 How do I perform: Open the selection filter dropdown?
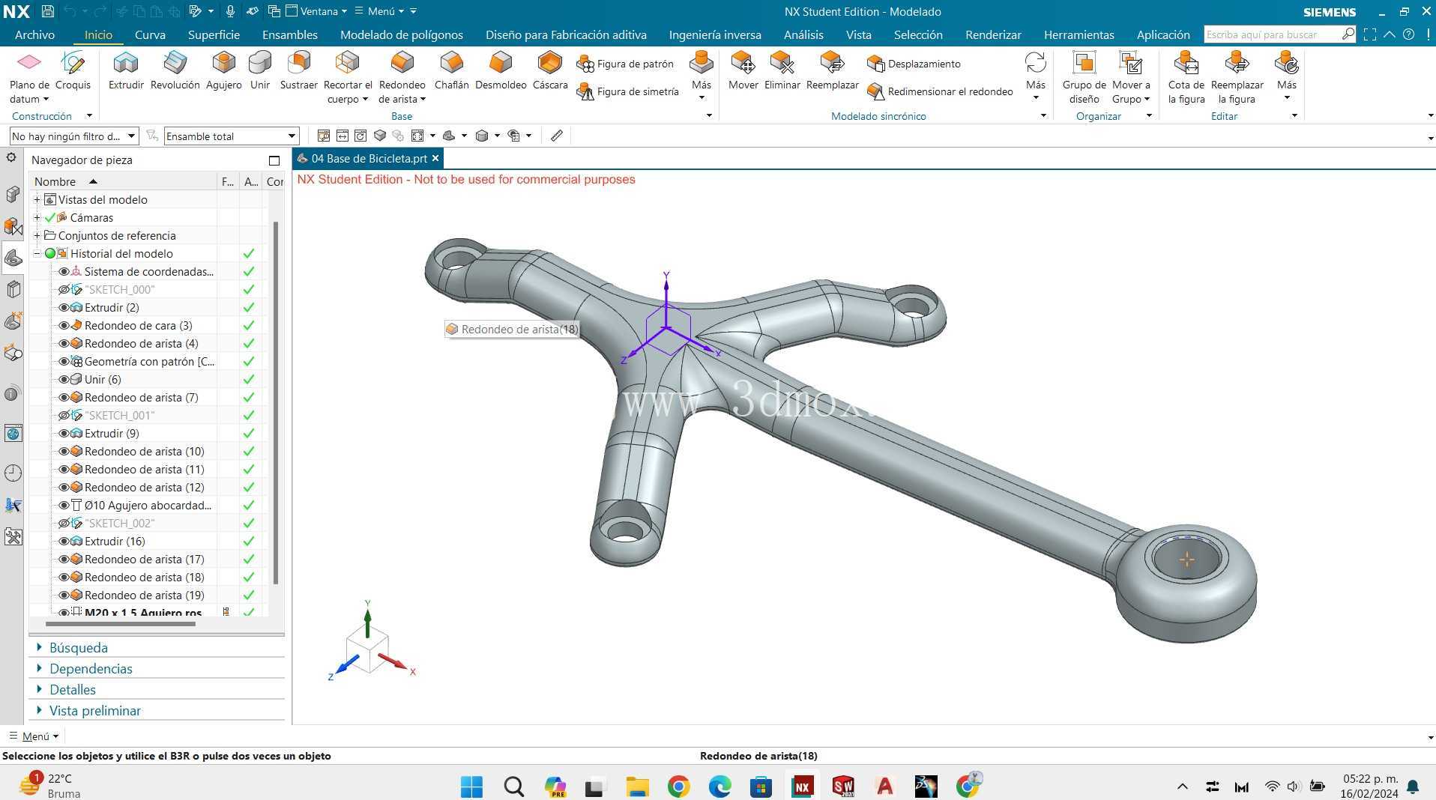pos(73,136)
